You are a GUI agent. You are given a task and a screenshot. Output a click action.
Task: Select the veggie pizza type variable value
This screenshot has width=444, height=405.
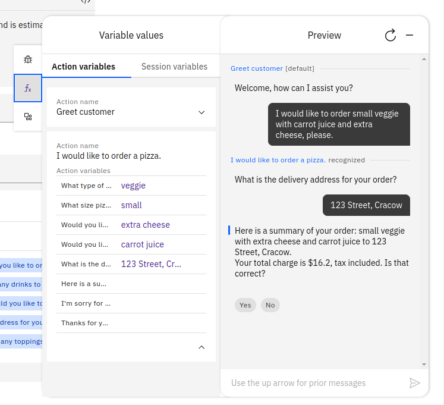pos(133,186)
